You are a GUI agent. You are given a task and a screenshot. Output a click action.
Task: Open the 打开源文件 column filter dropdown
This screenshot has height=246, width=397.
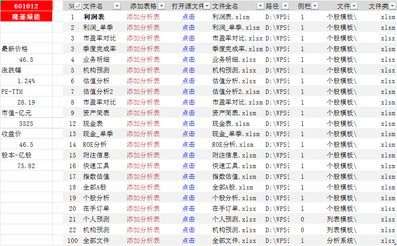point(207,6)
